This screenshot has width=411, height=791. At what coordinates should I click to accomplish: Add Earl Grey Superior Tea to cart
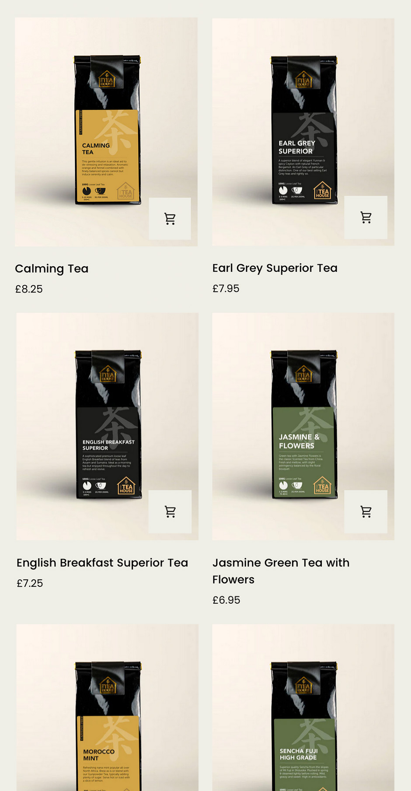(366, 217)
